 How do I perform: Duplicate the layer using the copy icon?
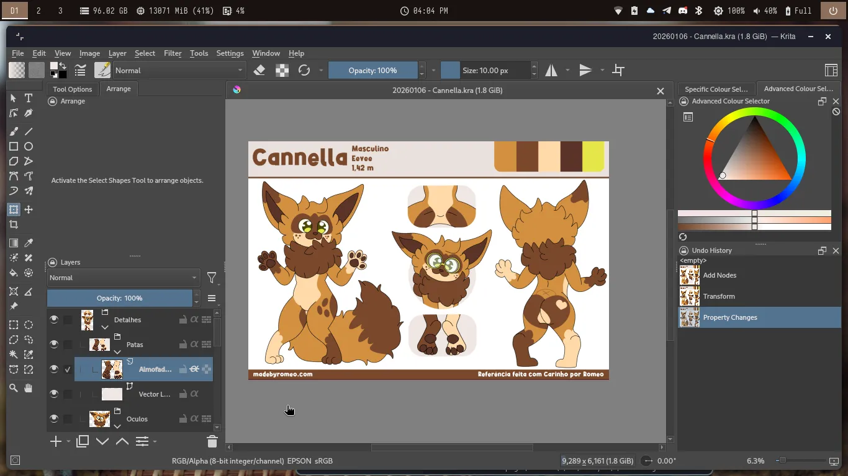(x=83, y=441)
